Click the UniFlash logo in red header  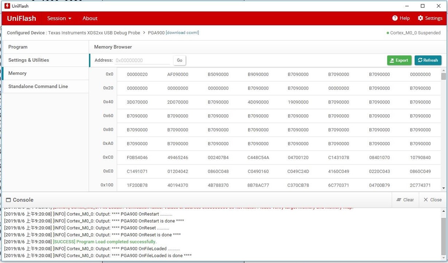(x=21, y=18)
